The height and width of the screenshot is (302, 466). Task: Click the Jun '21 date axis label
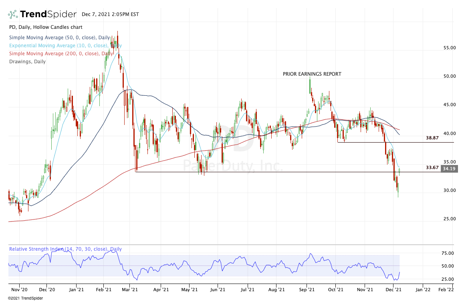(218, 290)
